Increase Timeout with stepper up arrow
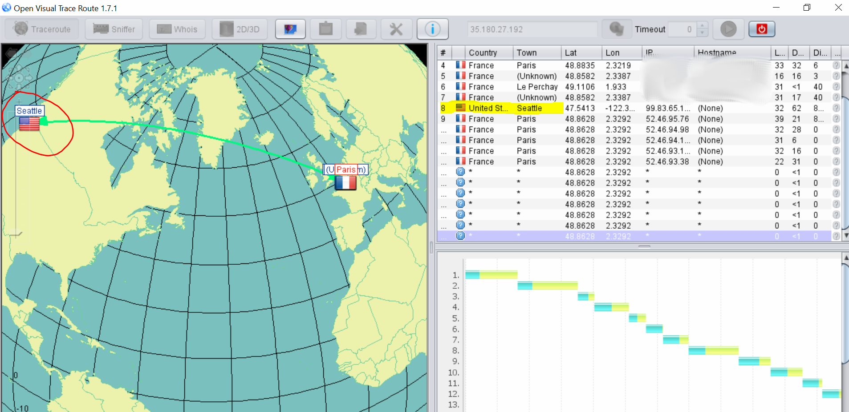849x412 pixels. [x=702, y=25]
